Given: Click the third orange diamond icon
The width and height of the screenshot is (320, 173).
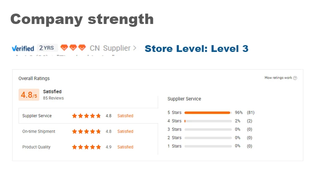Looking at the screenshot, I should click(82, 48).
